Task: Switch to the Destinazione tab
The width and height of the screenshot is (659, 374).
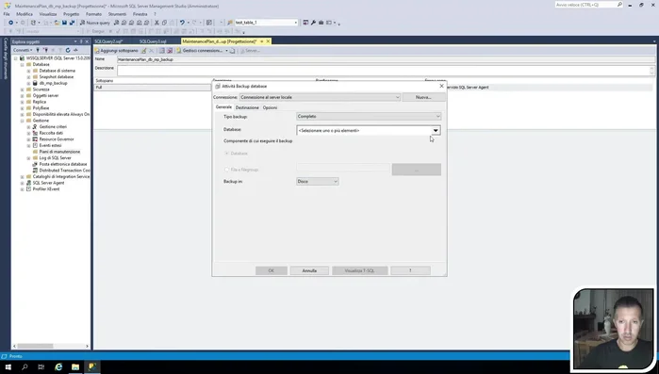Action: [x=247, y=108]
